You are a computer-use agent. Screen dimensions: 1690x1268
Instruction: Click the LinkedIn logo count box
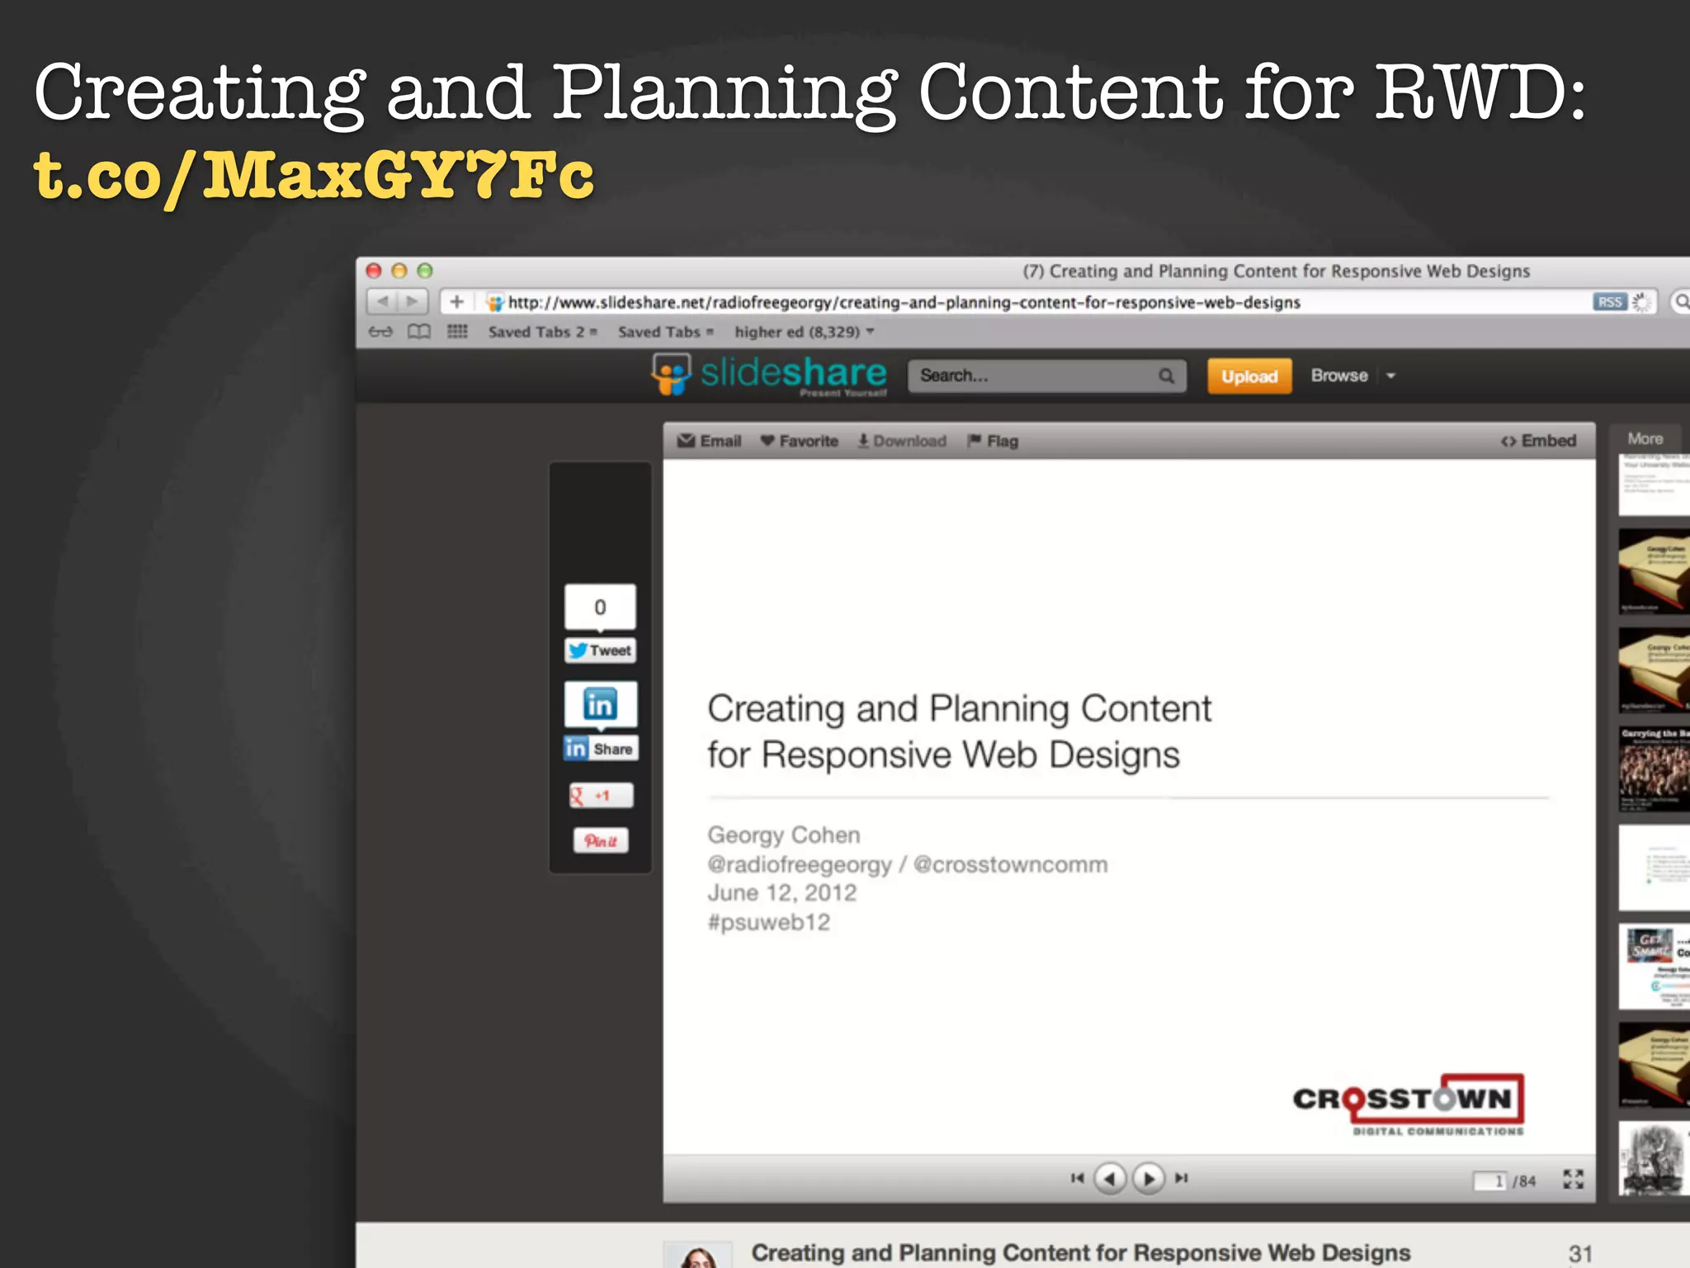600,704
